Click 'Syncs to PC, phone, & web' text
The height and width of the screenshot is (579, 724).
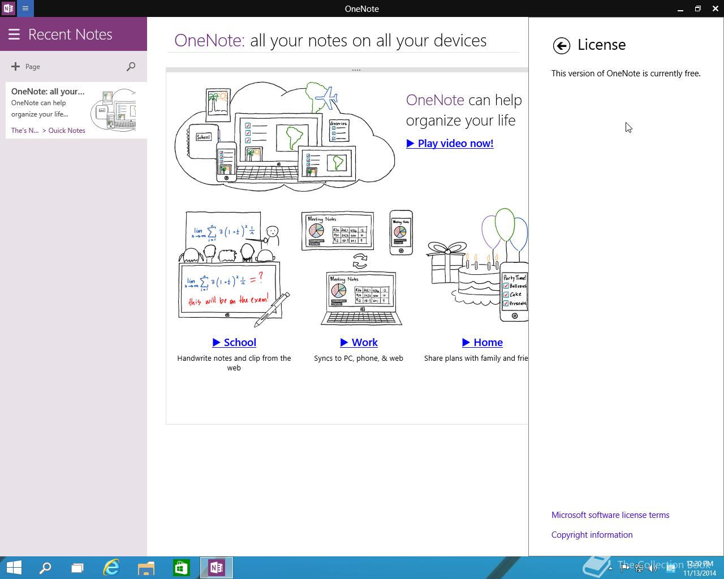point(359,358)
